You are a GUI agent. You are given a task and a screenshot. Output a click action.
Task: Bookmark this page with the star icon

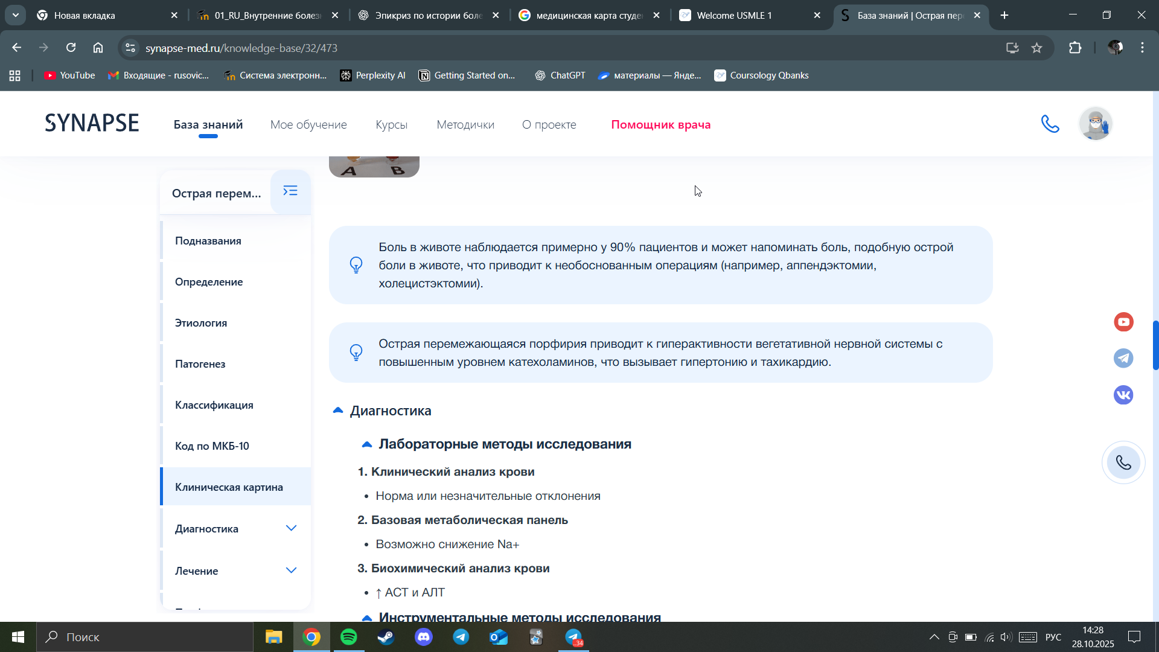coord(1037,48)
